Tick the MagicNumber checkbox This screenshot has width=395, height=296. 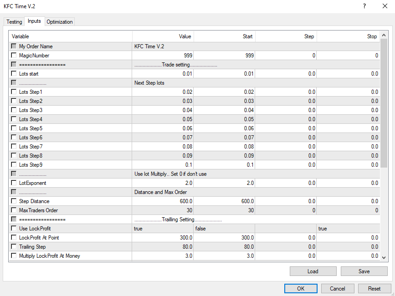coord(14,55)
